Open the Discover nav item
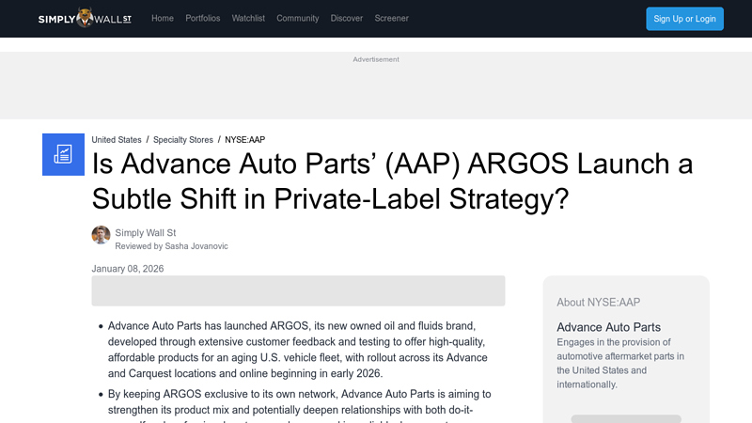 pos(347,18)
